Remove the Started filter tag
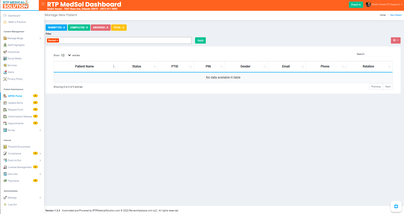 click(57, 40)
